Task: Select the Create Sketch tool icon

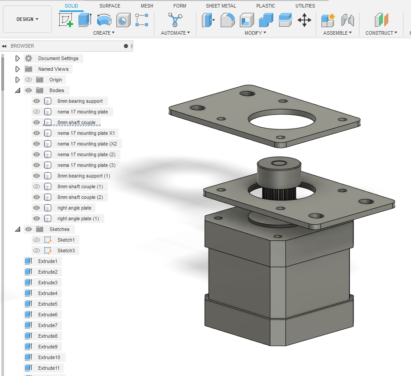Action: coord(66,20)
